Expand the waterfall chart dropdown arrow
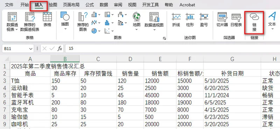Viewport: 280px width, 129px height. [x=126, y=15]
